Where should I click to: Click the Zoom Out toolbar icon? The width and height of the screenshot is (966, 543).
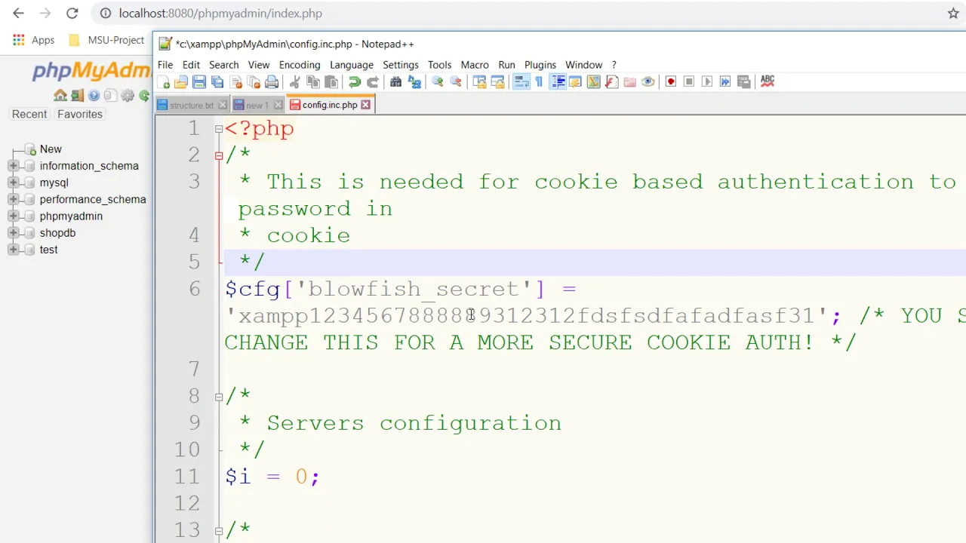[455, 81]
